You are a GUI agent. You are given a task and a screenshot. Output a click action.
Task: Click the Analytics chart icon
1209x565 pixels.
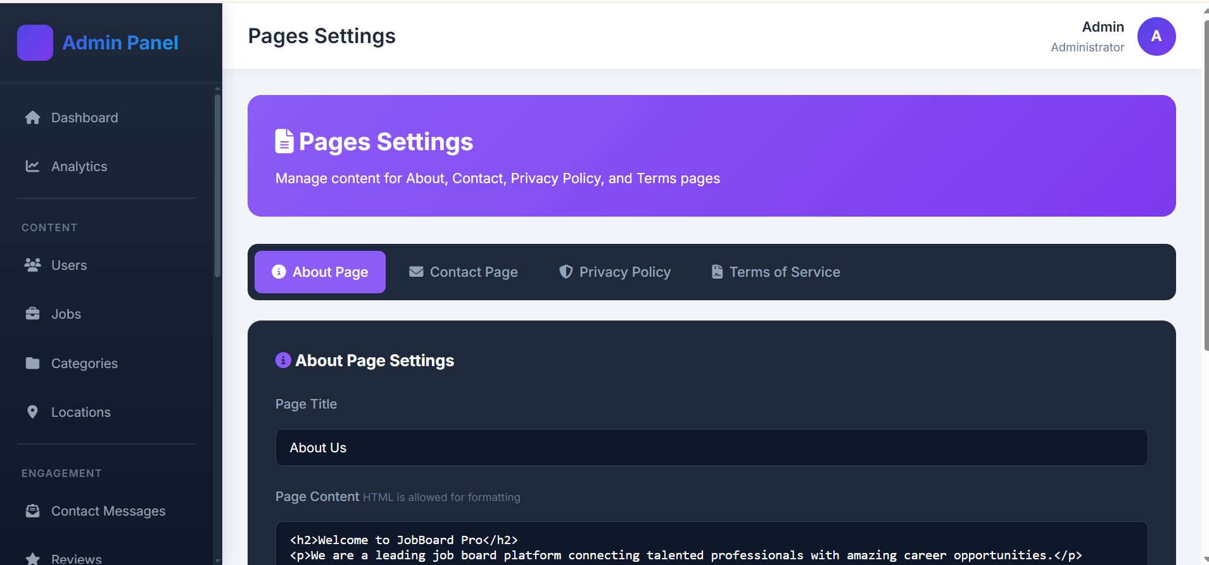32,167
